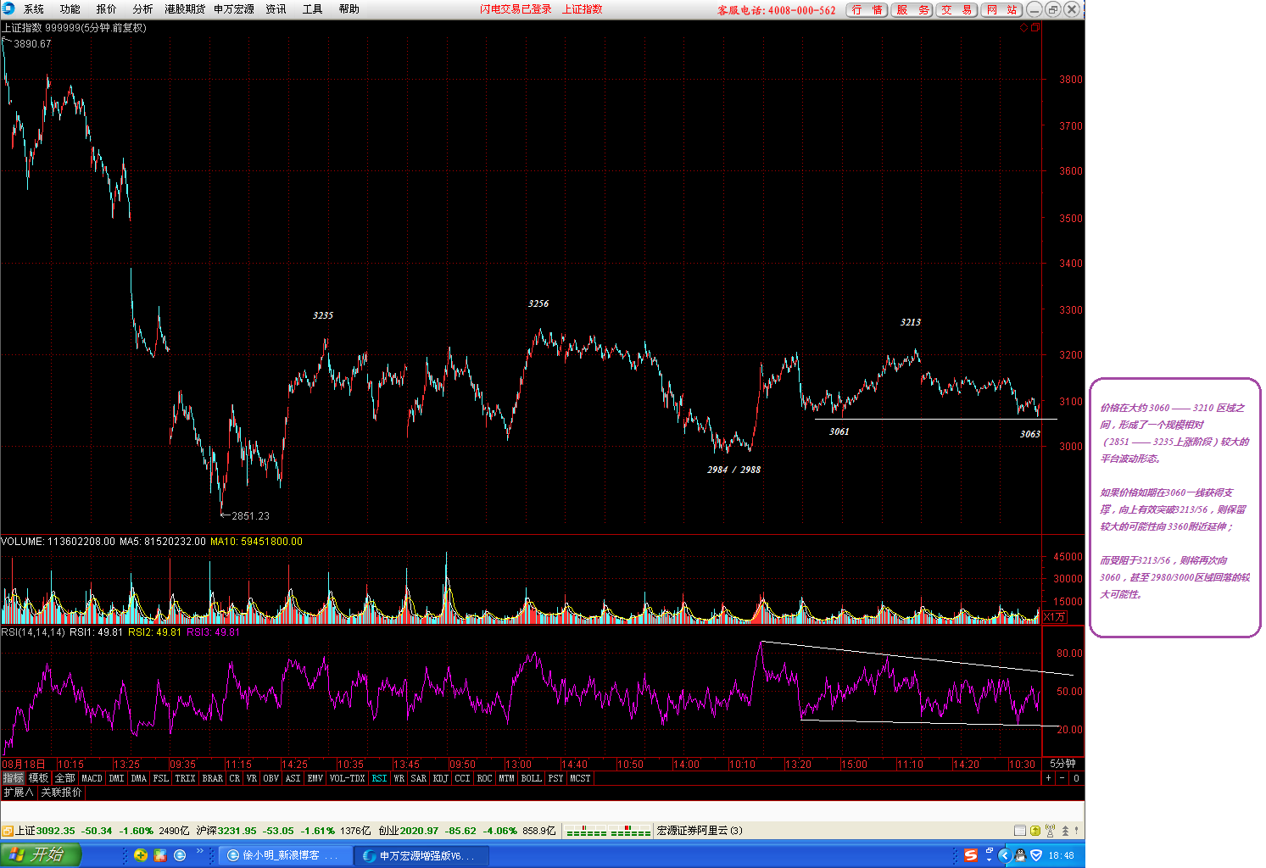This screenshot has width=1266, height=868.
Task: Open the 功能 menu
Action: click(x=70, y=9)
